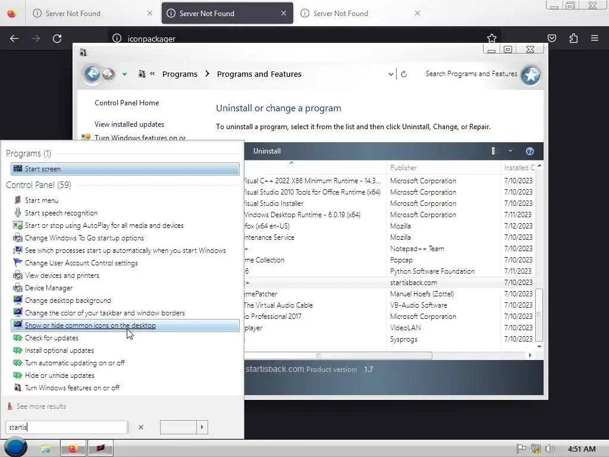Click the third taskbar app icon
609x457 pixels.
[100, 448]
